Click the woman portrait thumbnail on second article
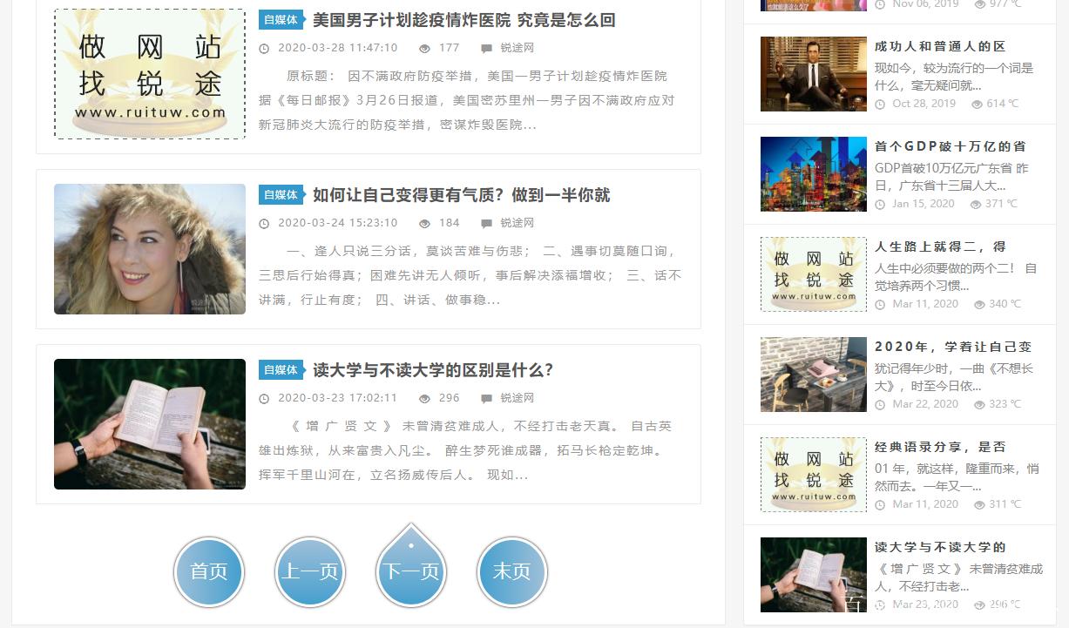 pos(149,248)
